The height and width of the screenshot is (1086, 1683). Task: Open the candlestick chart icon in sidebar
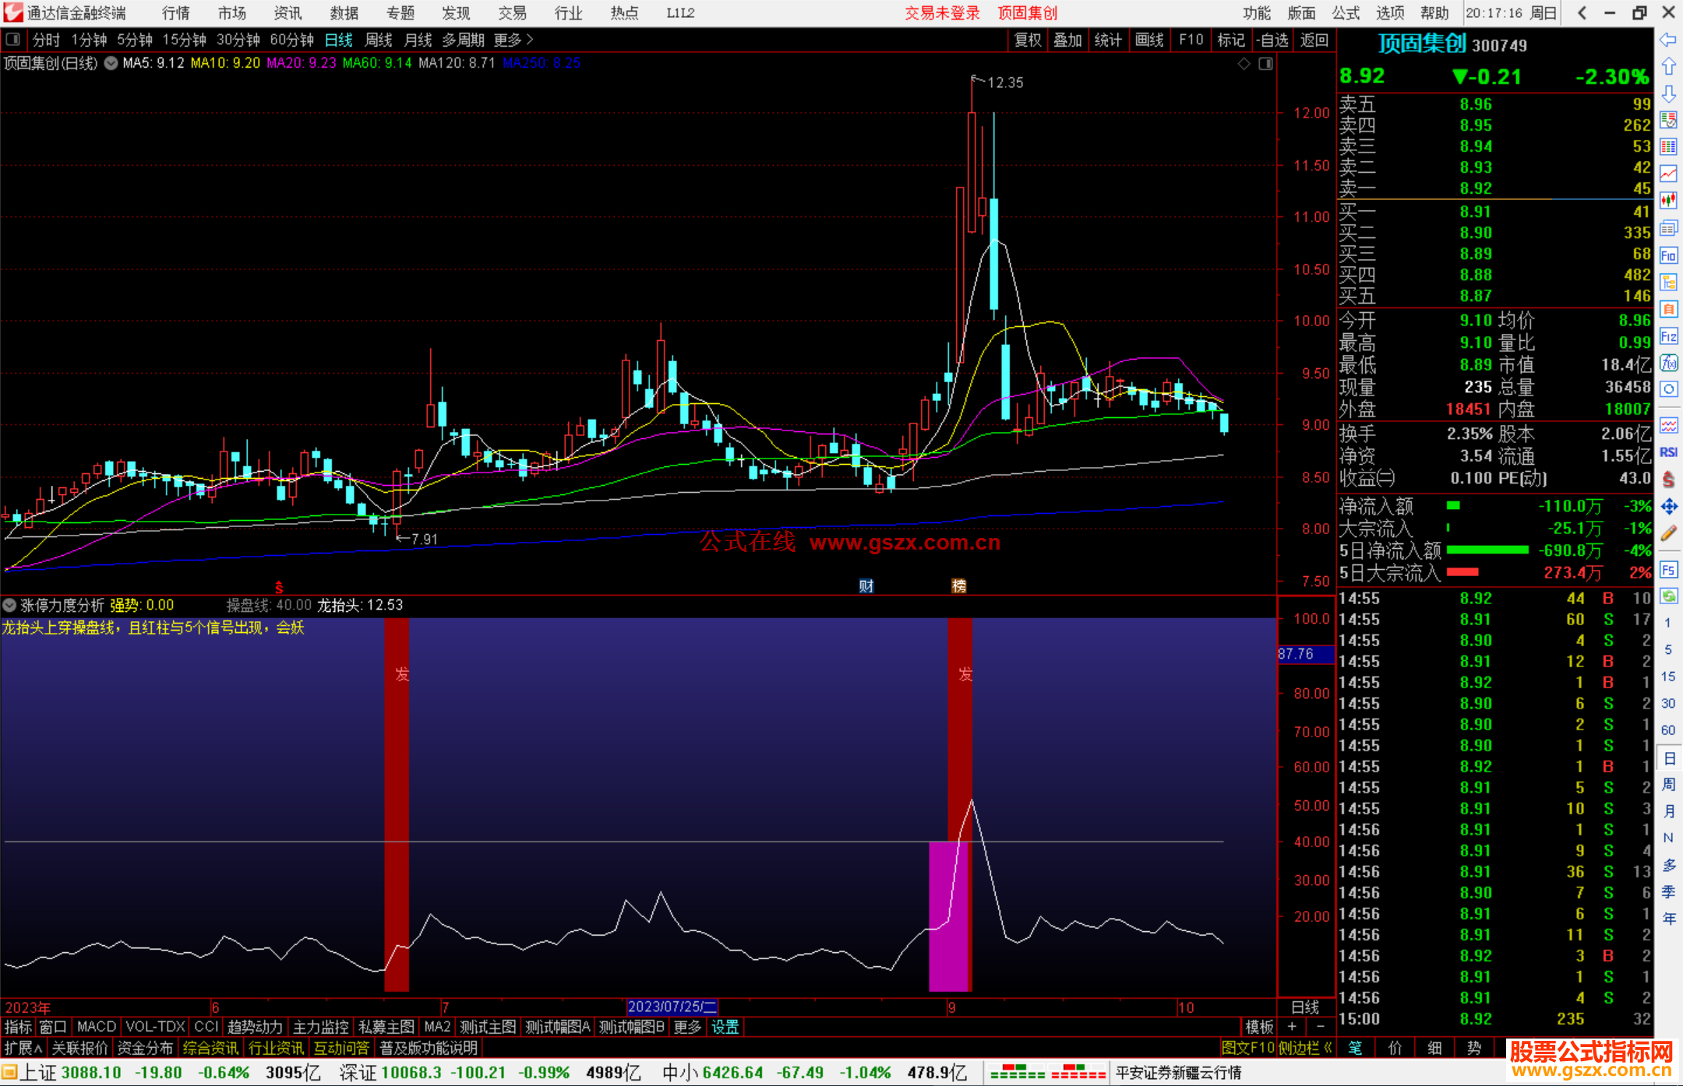[1668, 201]
